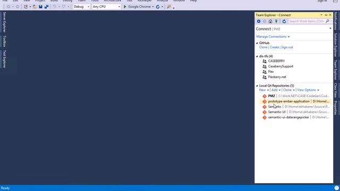
Task: Select the CaseberrySupport team project
Action: pyautogui.click(x=280, y=66)
